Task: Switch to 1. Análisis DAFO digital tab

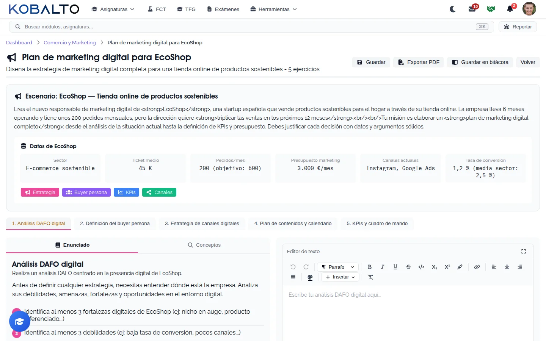Action: tap(38, 224)
